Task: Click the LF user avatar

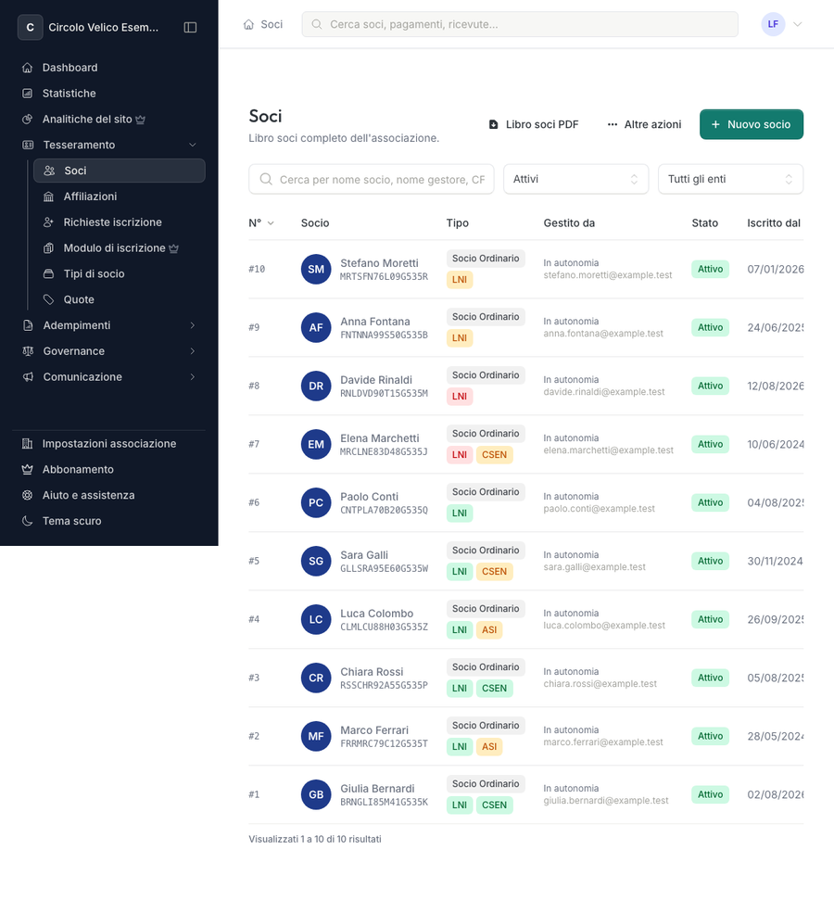Action: tap(773, 24)
